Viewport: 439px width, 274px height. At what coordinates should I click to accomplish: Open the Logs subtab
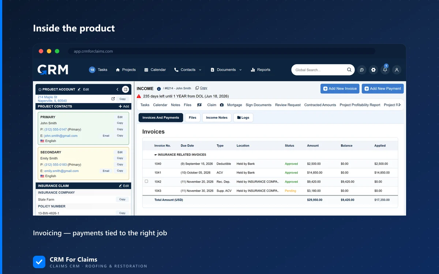click(243, 118)
